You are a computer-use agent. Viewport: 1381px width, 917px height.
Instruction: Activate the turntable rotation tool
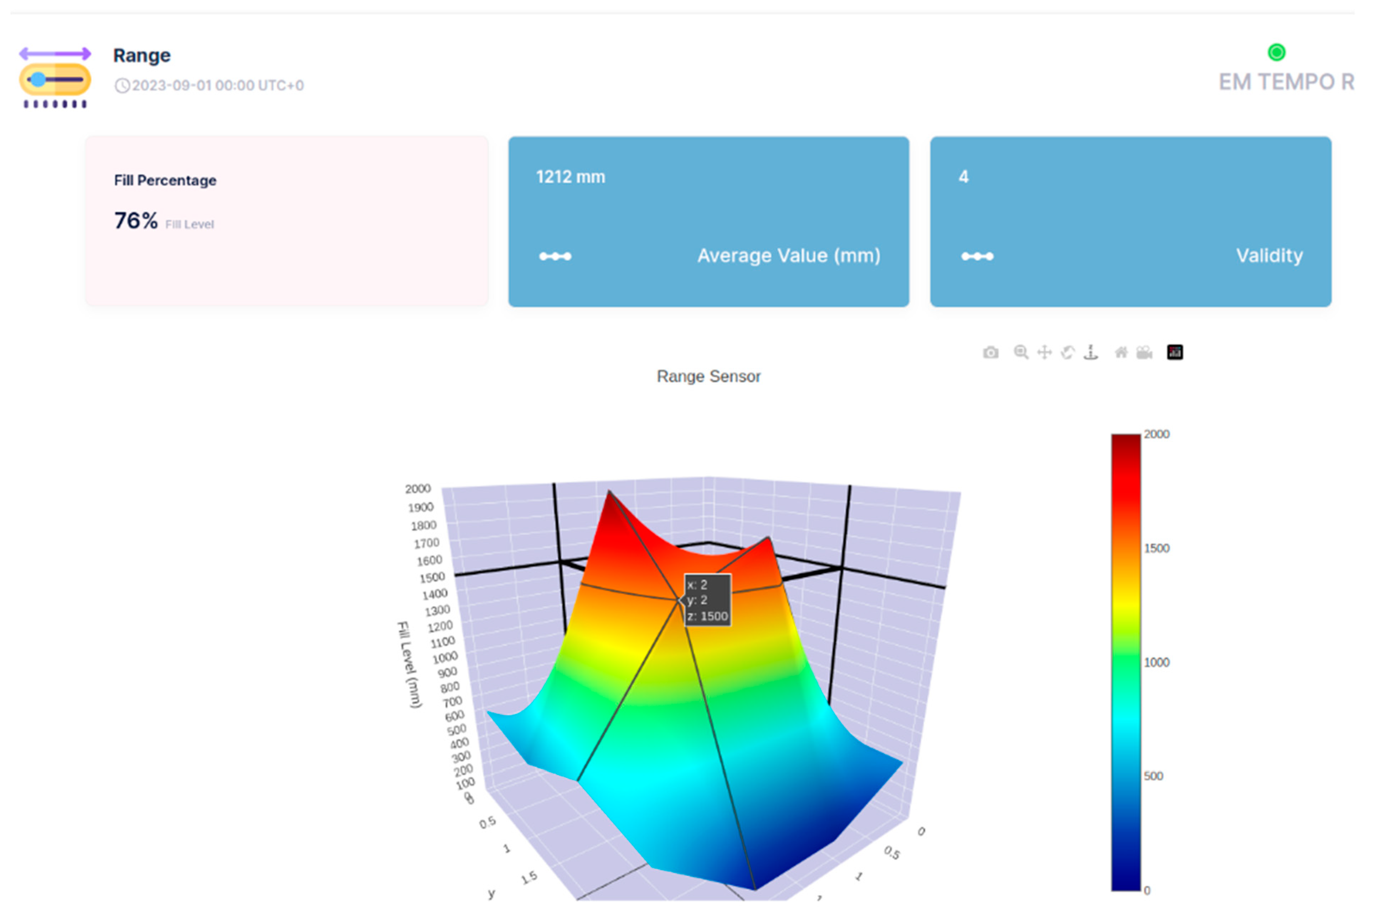pos(1091,352)
